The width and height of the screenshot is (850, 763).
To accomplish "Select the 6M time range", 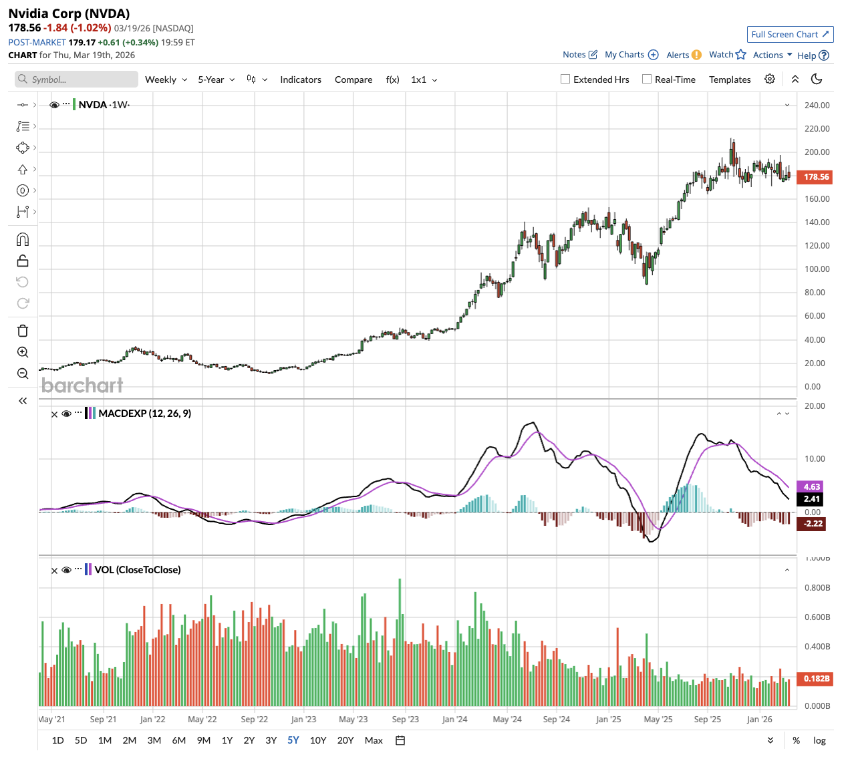I will pyautogui.click(x=179, y=740).
